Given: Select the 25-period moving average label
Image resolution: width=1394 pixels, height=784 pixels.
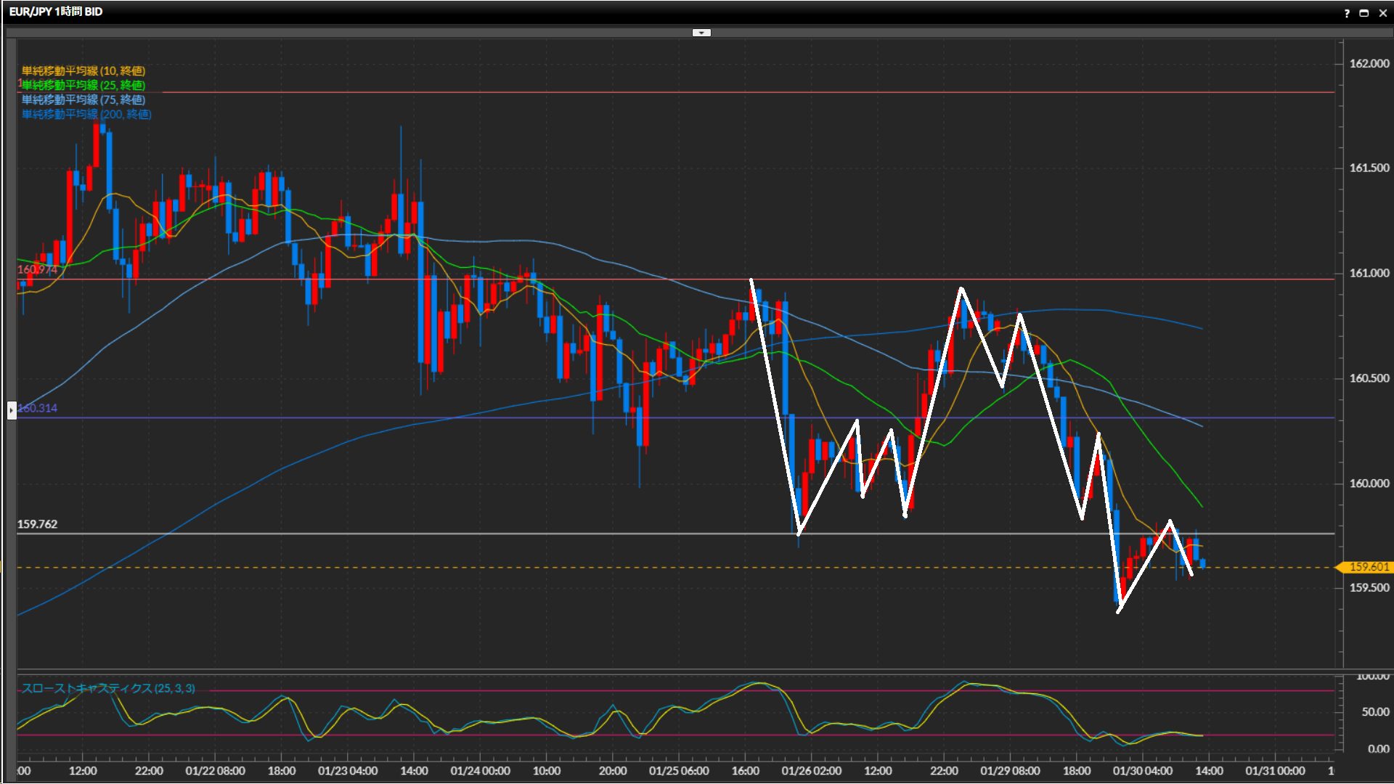Looking at the screenshot, I should coord(83,85).
